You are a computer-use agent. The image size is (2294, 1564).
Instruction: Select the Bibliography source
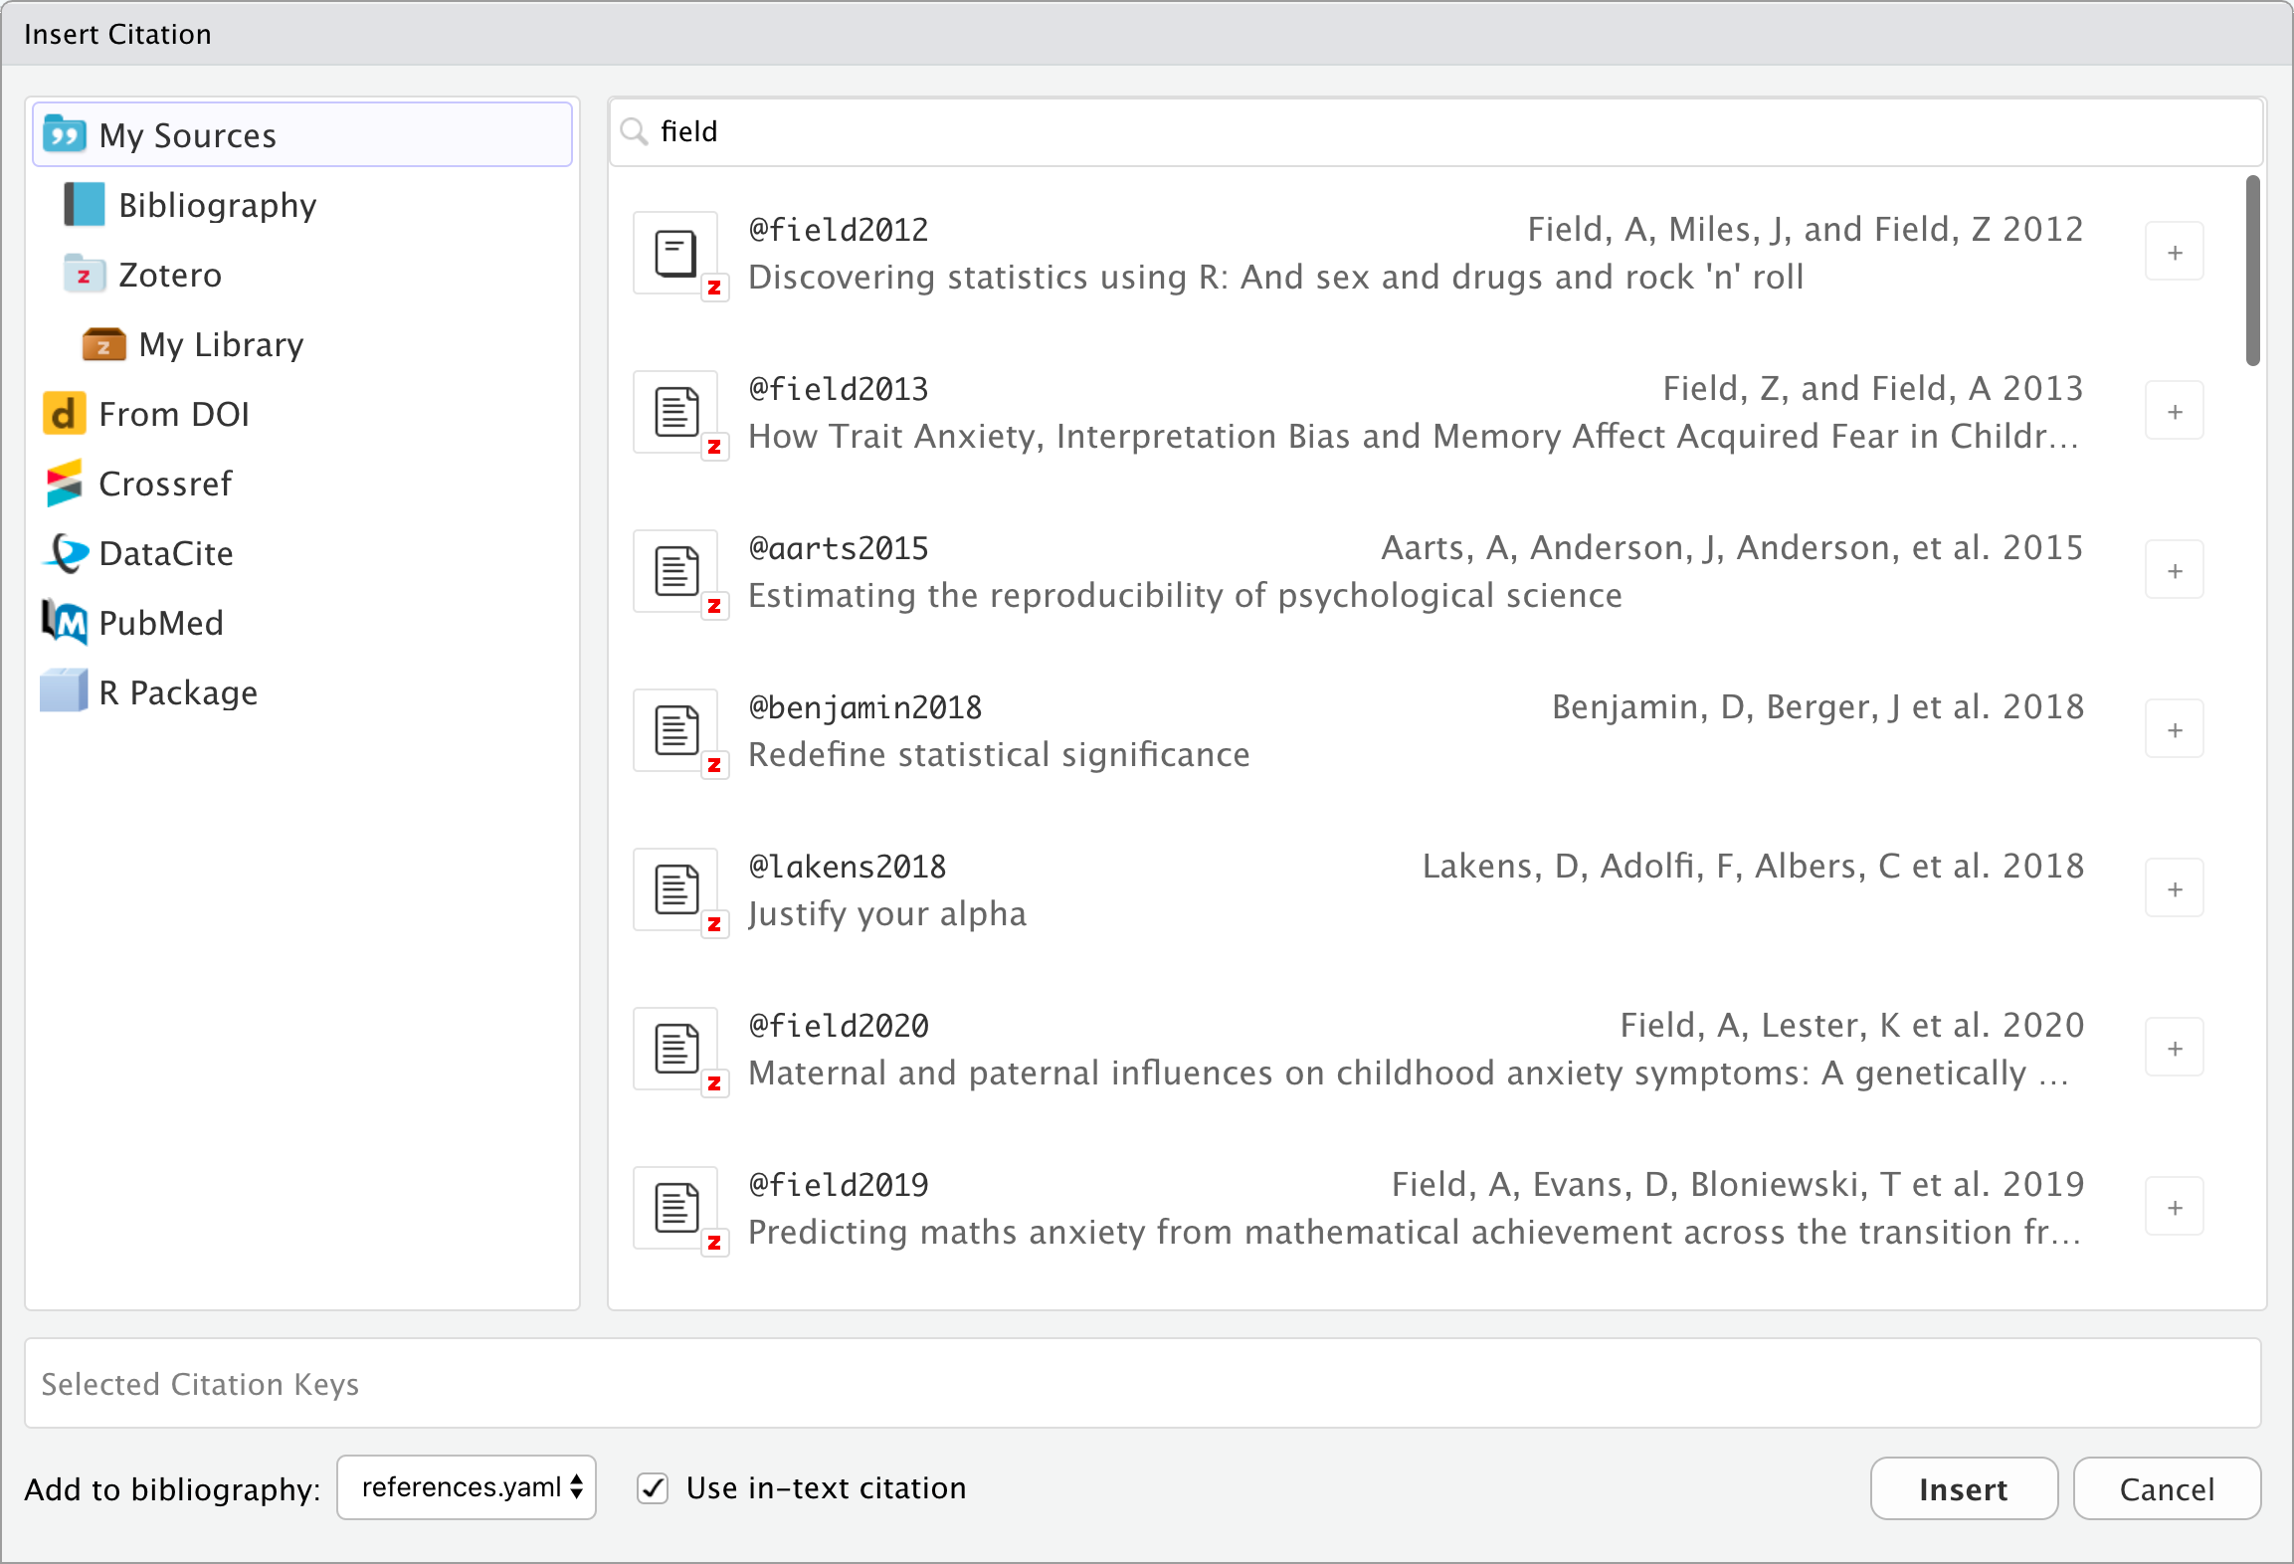(216, 205)
